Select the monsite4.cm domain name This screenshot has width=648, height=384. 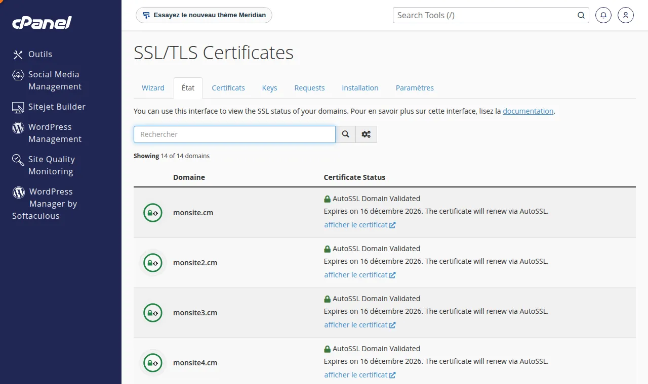point(195,363)
